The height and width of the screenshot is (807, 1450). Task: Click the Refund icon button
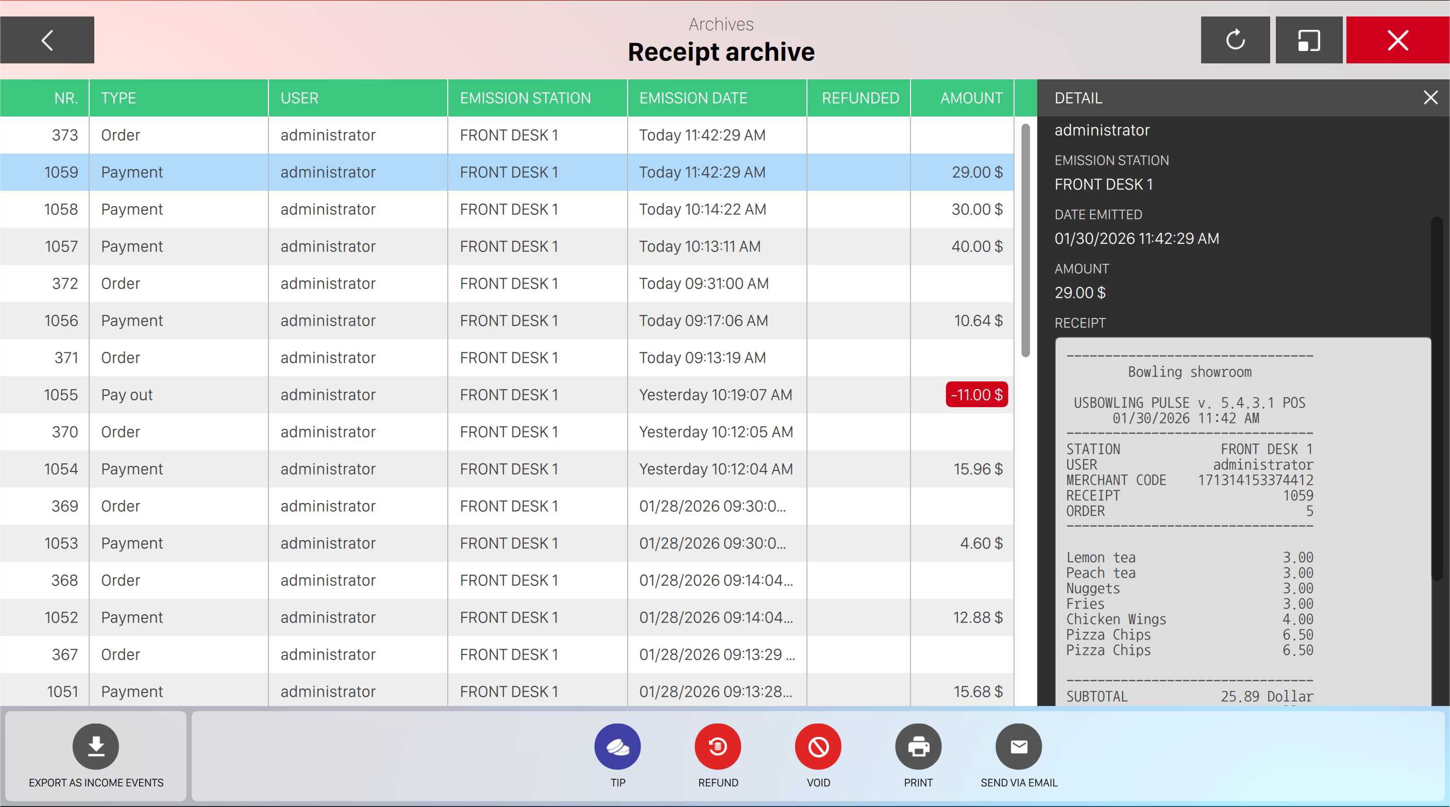pyautogui.click(x=718, y=746)
